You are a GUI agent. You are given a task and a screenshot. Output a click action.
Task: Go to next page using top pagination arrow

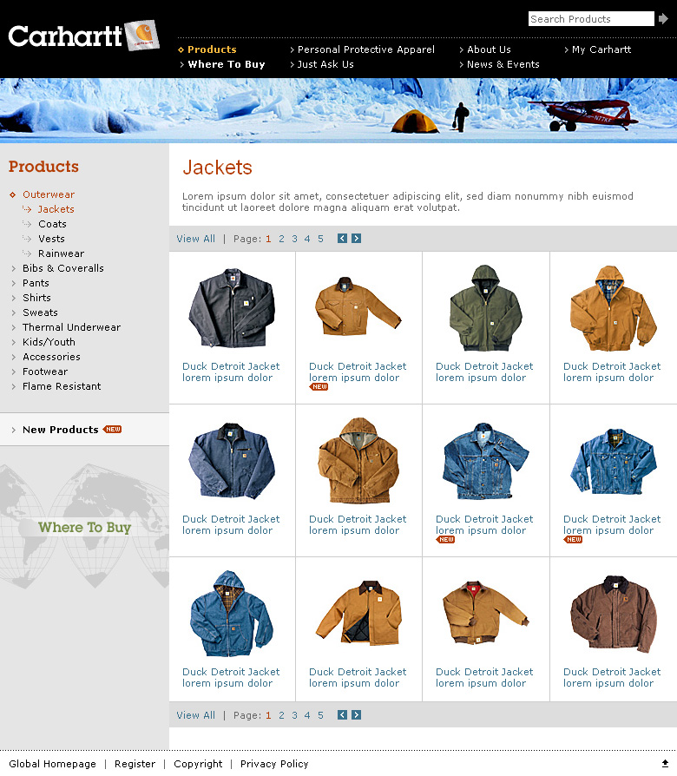357,239
